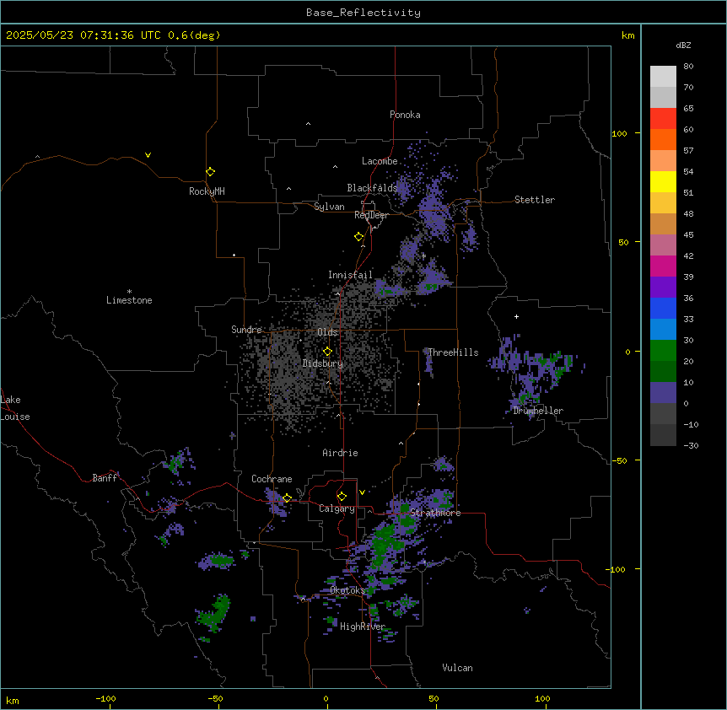Click the Calgary city label
The width and height of the screenshot is (727, 710).
coord(337,508)
